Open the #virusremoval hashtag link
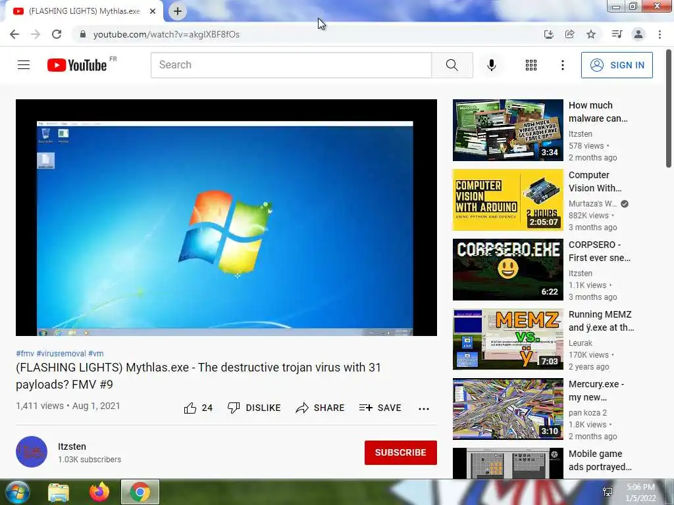674x505 pixels. (61, 353)
